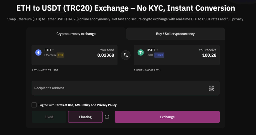The height and width of the screenshot is (135, 256).
Task: Open the USDT currency dropdown
Action: click(x=152, y=50)
